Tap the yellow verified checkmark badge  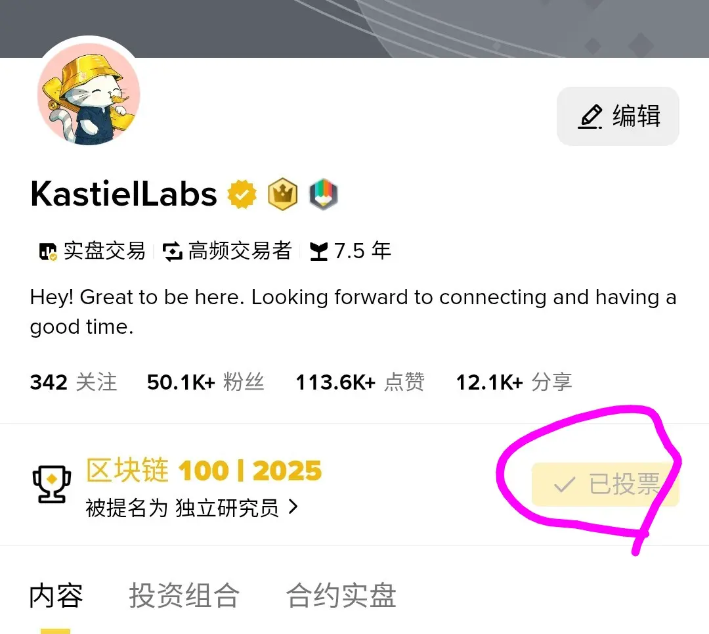[242, 194]
